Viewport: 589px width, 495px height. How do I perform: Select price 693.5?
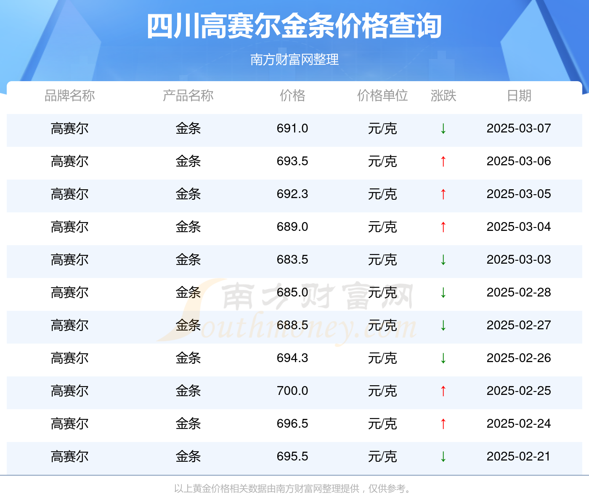tap(292, 161)
